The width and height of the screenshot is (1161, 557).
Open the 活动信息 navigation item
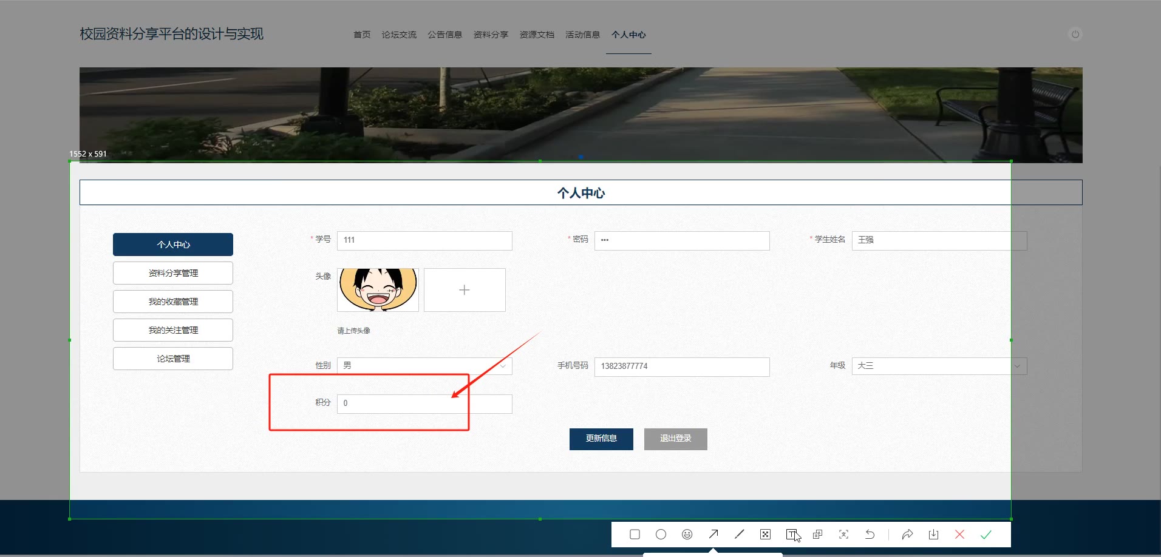583,35
